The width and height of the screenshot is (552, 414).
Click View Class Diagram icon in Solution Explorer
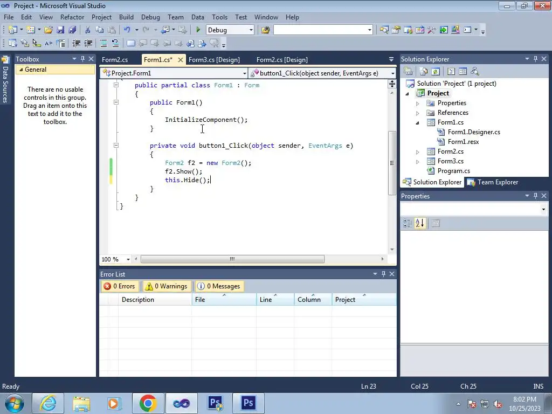point(475,72)
